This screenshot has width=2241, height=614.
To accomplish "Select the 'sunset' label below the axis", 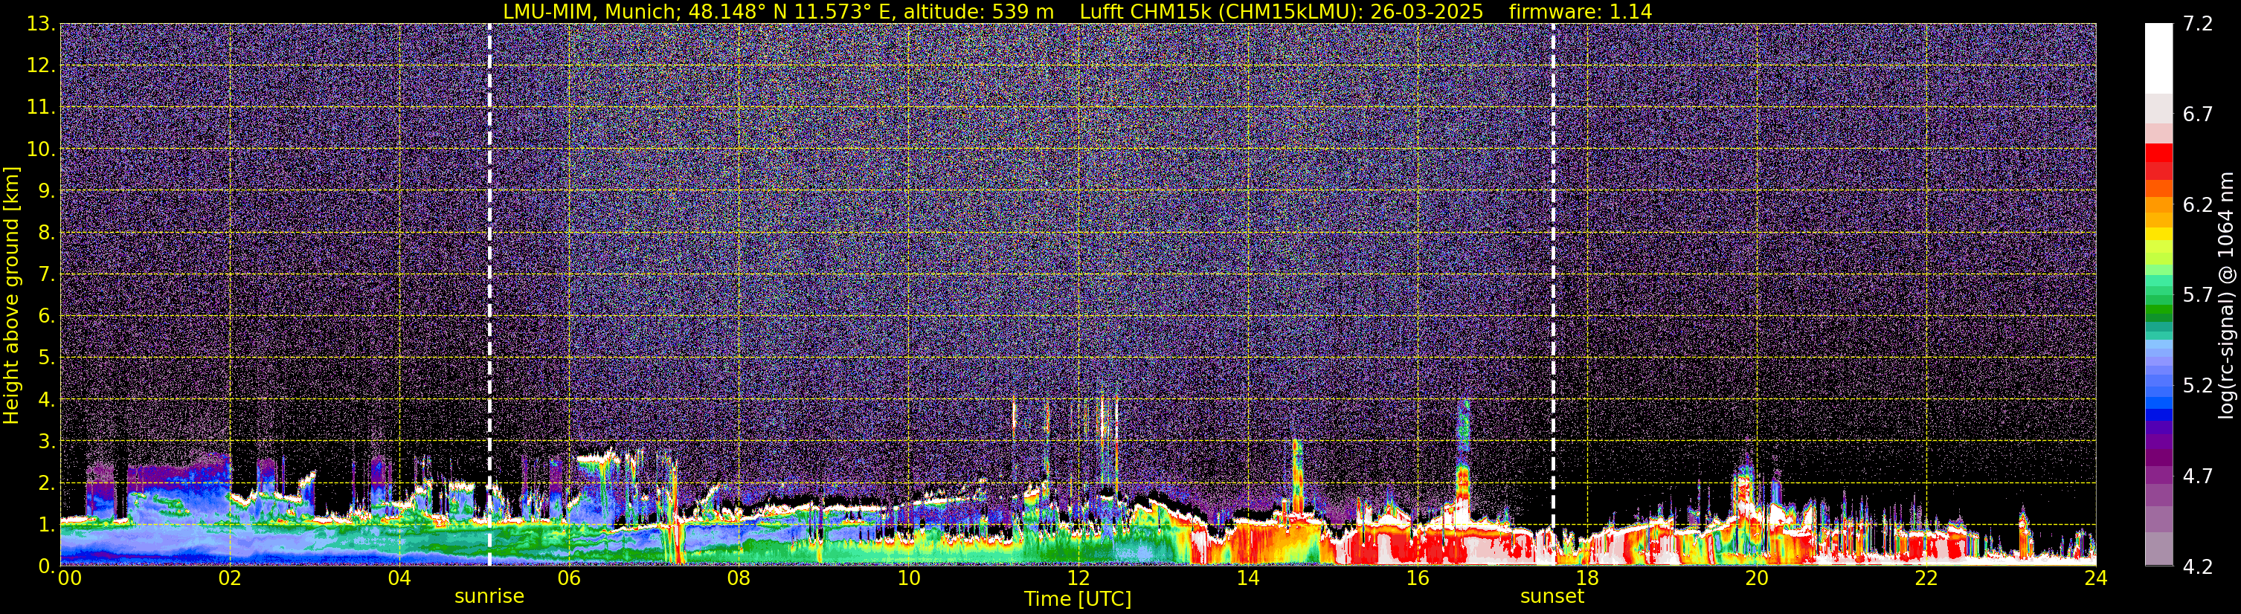I will pyautogui.click(x=1552, y=597).
